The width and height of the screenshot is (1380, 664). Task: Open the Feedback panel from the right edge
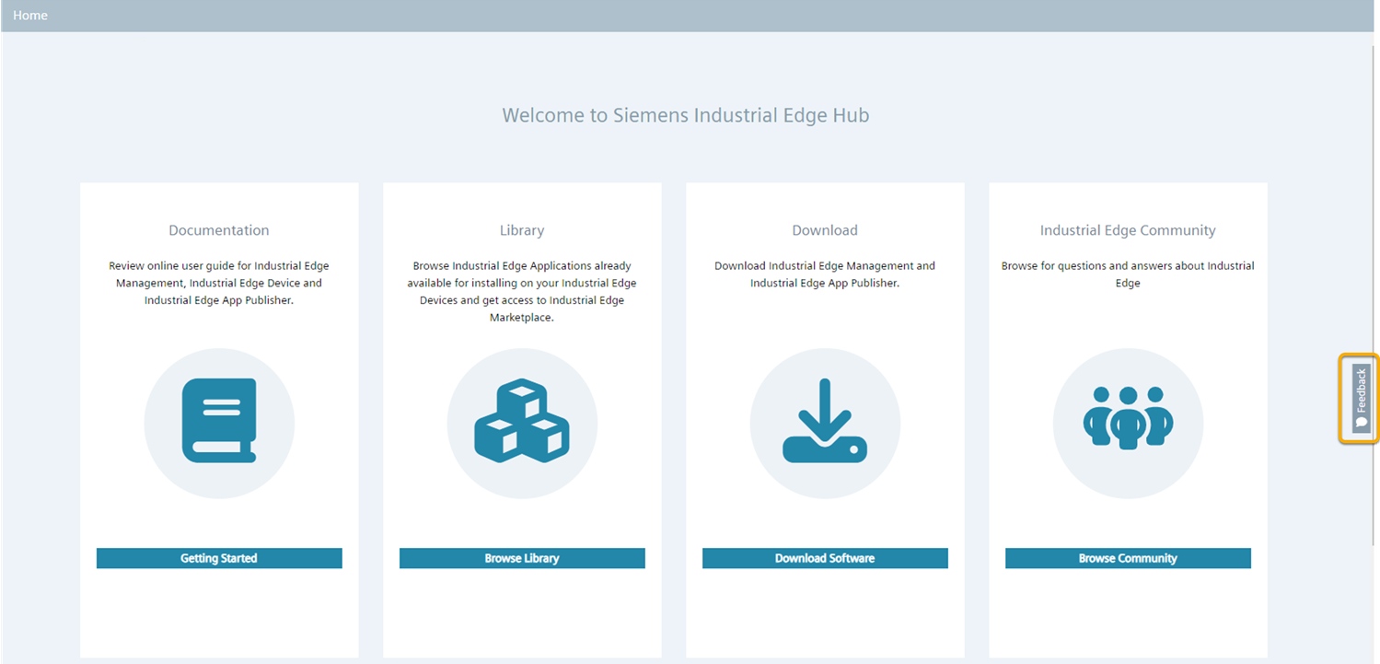pos(1360,398)
